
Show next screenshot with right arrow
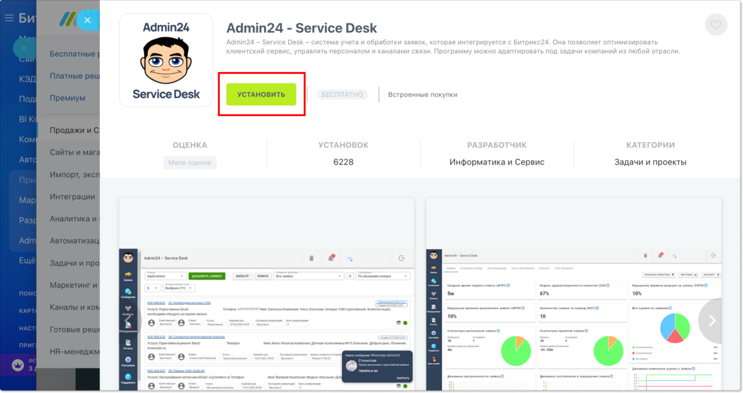712,320
